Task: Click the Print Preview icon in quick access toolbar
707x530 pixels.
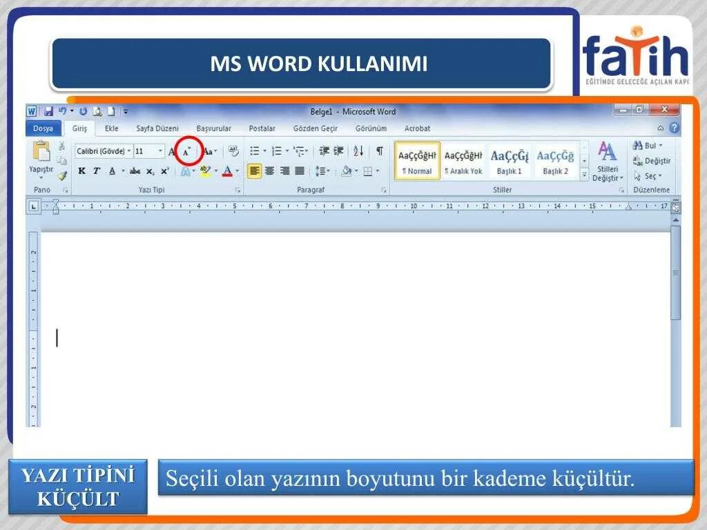Action: pos(97,111)
